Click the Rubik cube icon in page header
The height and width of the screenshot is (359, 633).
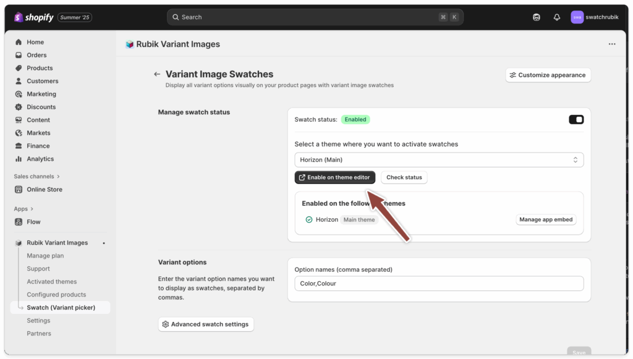[130, 44]
